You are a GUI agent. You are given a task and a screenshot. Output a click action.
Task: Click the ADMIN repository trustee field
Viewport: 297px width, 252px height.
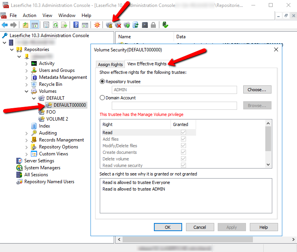click(x=174, y=90)
